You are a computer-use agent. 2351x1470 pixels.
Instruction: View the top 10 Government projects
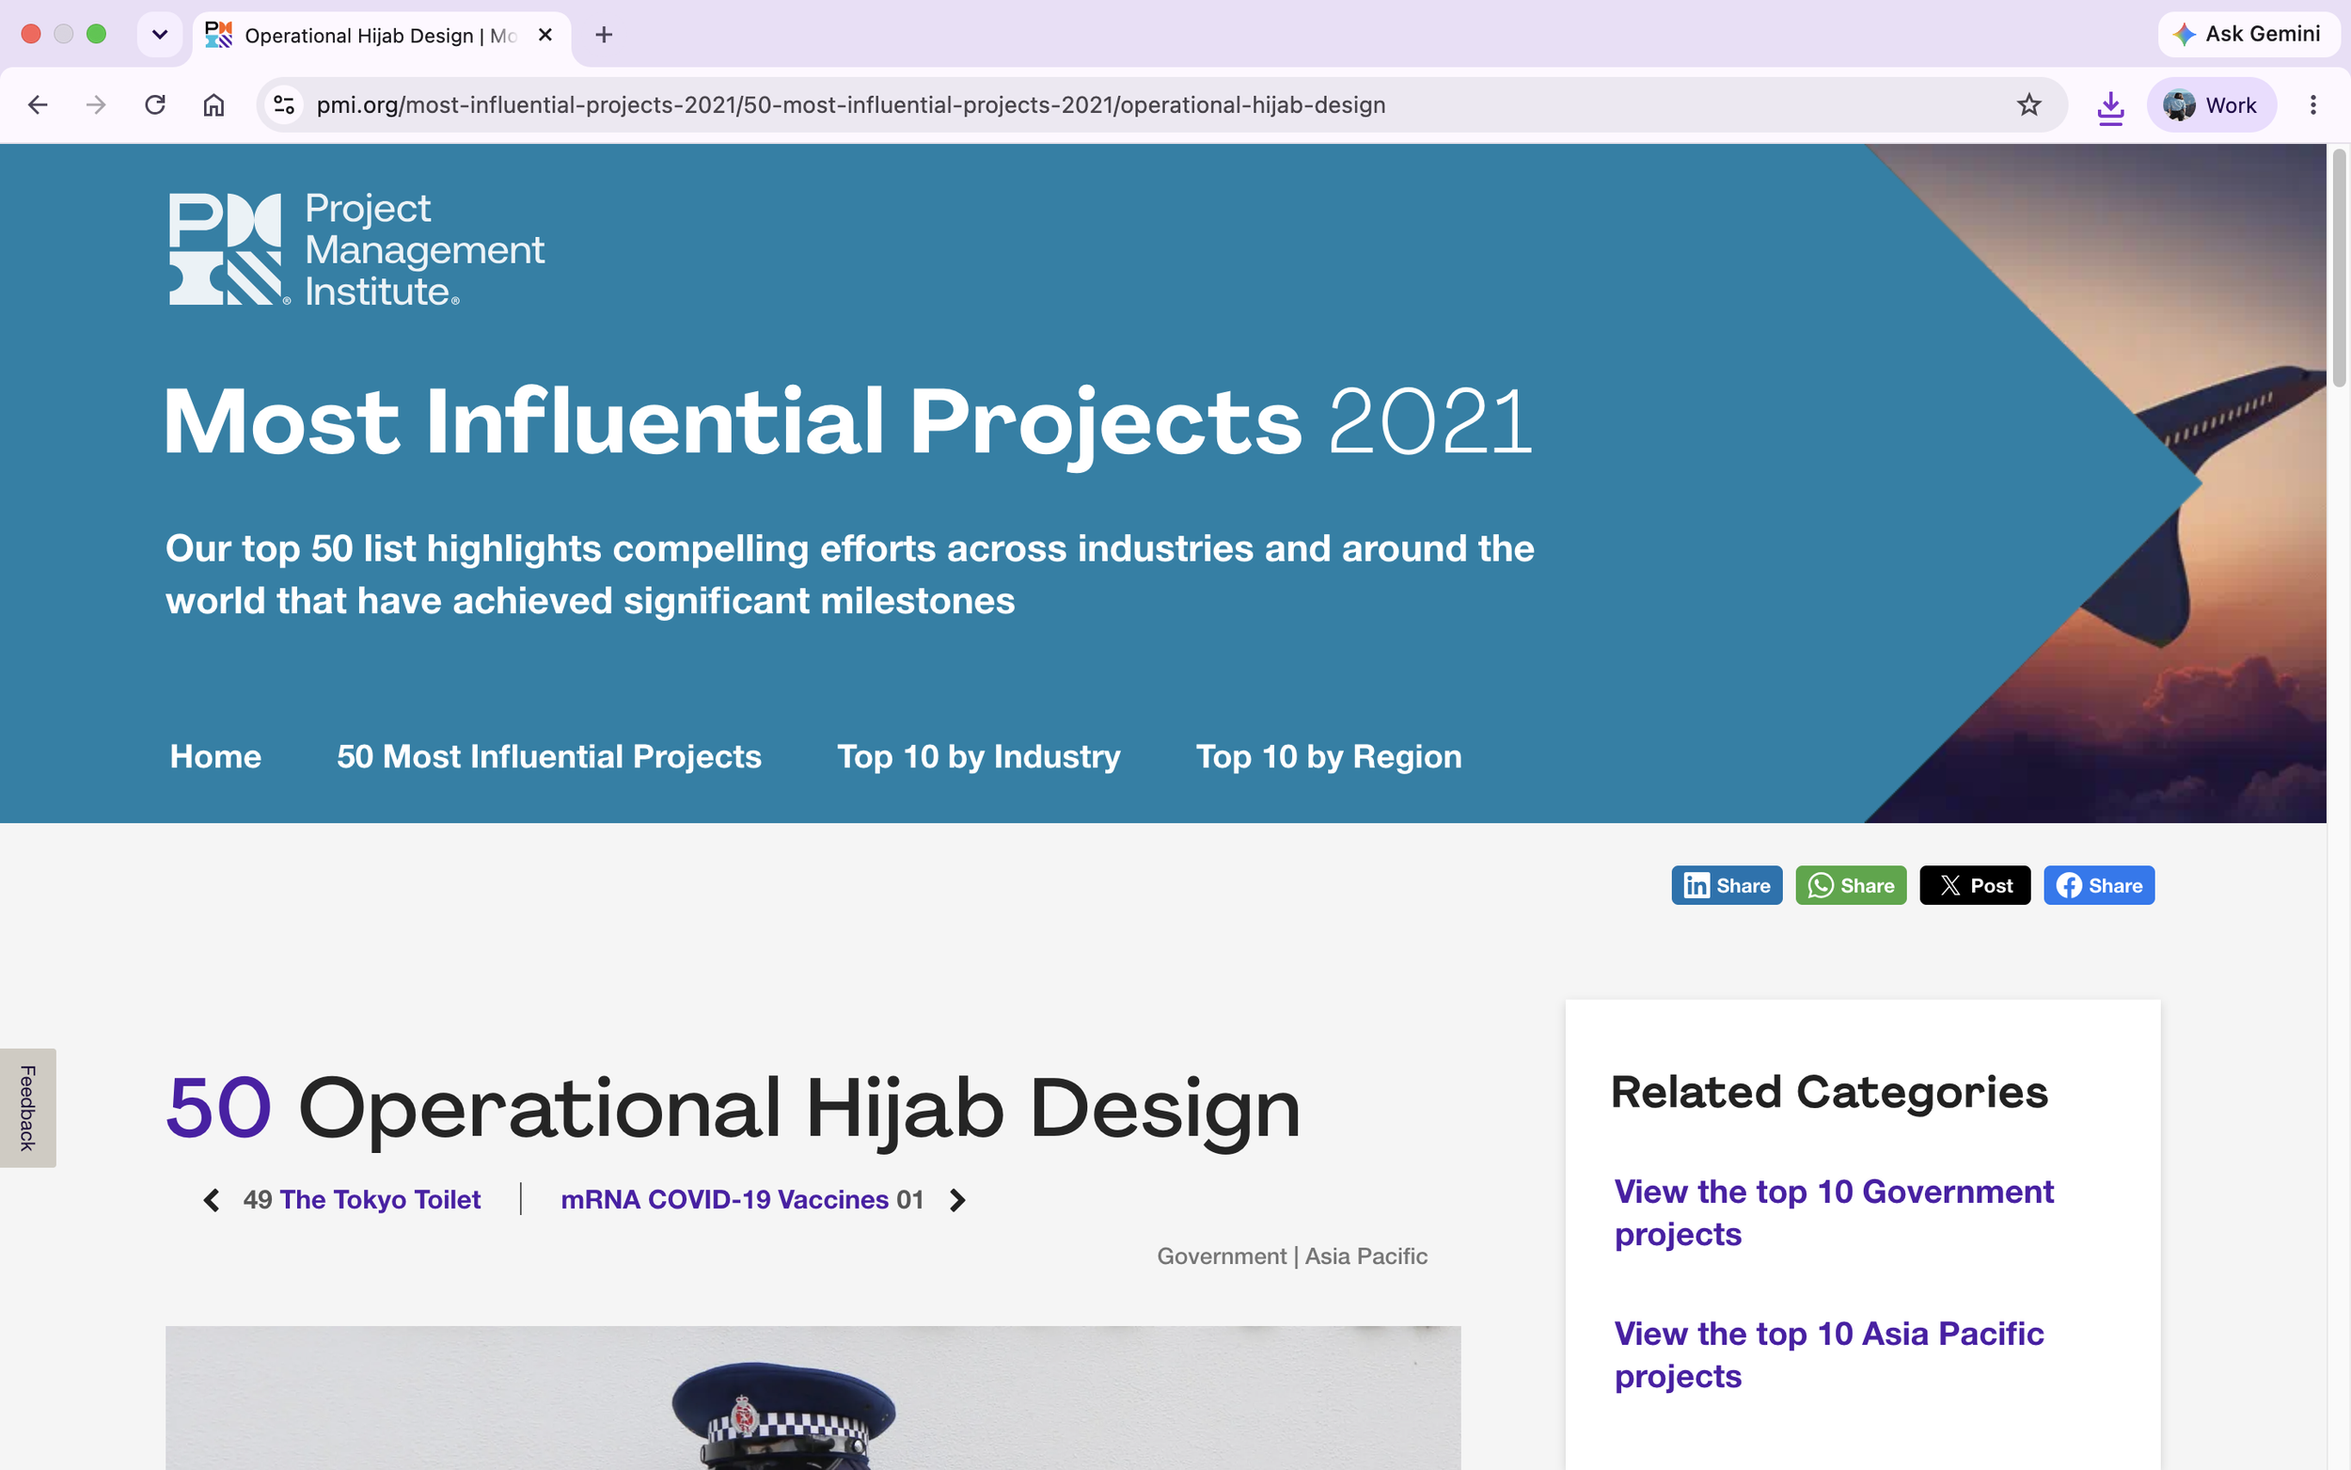(x=1834, y=1212)
